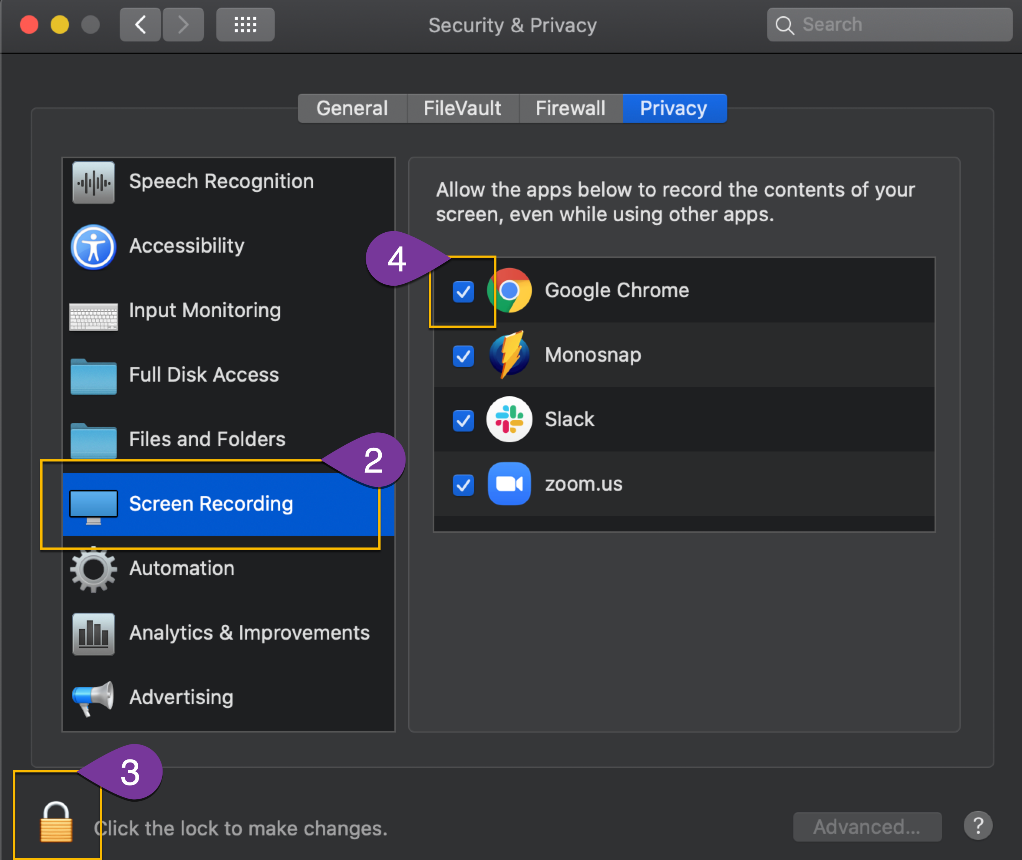This screenshot has width=1022, height=860.
Task: Click the Monosnap app icon
Action: coord(509,354)
